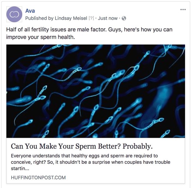This screenshot has width=191, height=188.
Task: Click Guys, here's how you can caption text
Action: pyautogui.click(x=140, y=30)
